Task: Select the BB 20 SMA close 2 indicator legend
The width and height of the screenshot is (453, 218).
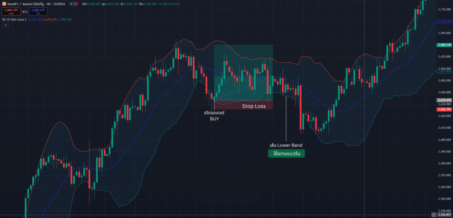Action: (x=14, y=19)
